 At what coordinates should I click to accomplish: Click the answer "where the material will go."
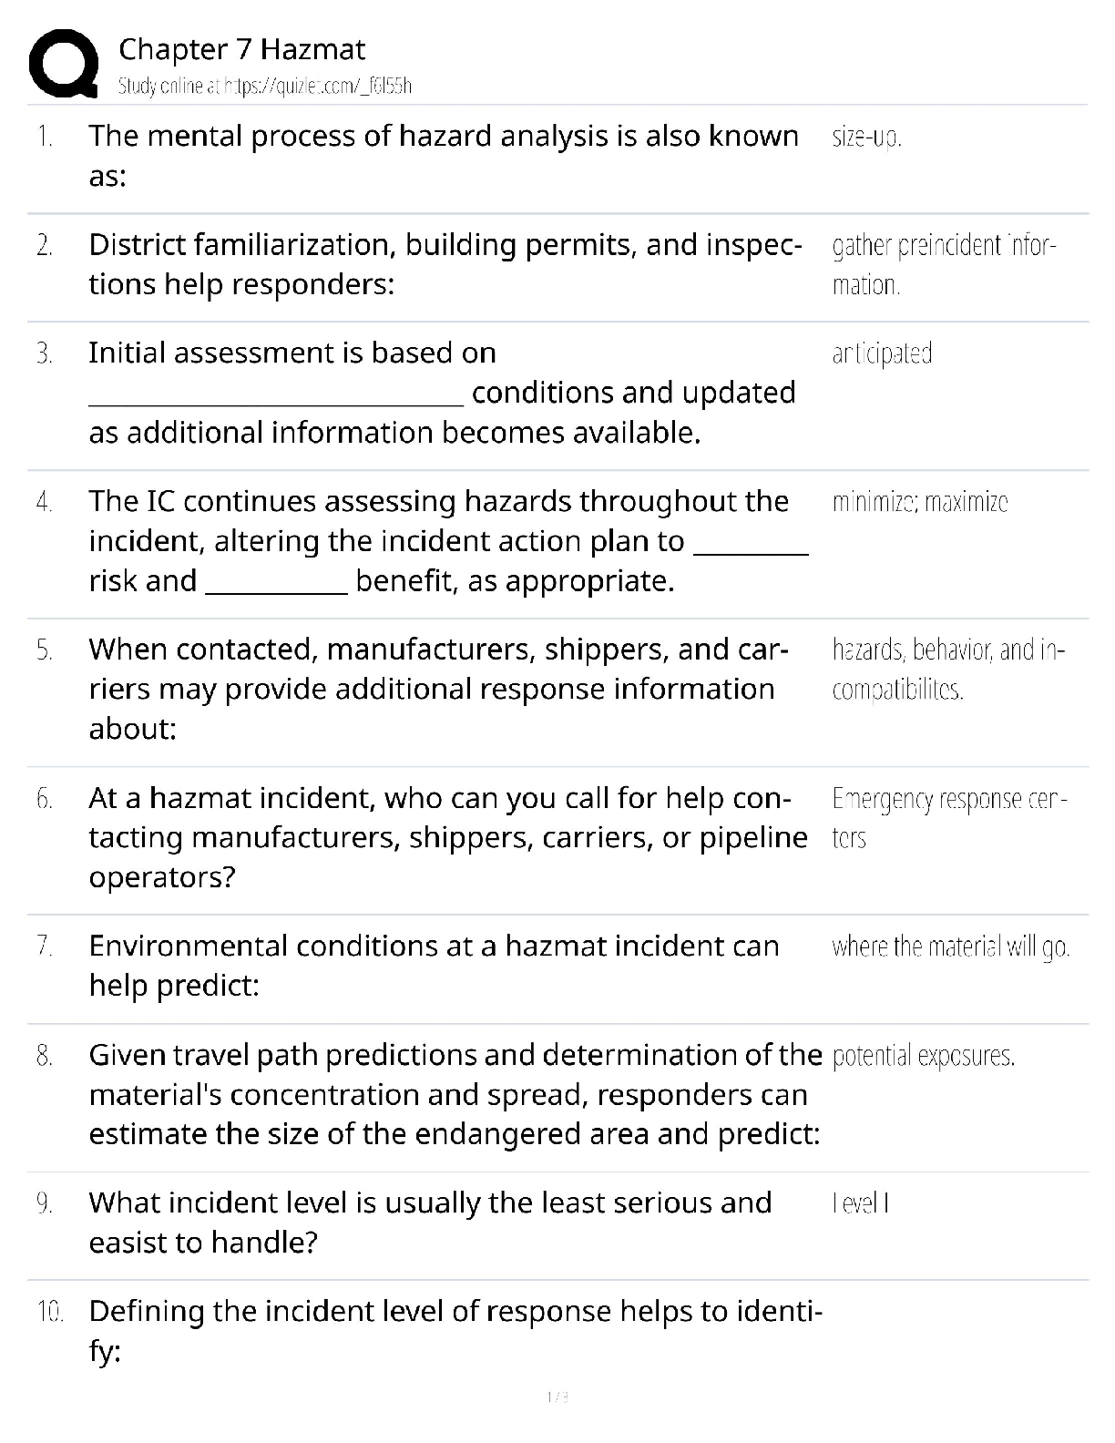pos(950,947)
